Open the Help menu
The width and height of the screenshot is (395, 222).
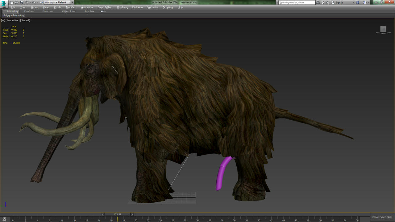180,7
